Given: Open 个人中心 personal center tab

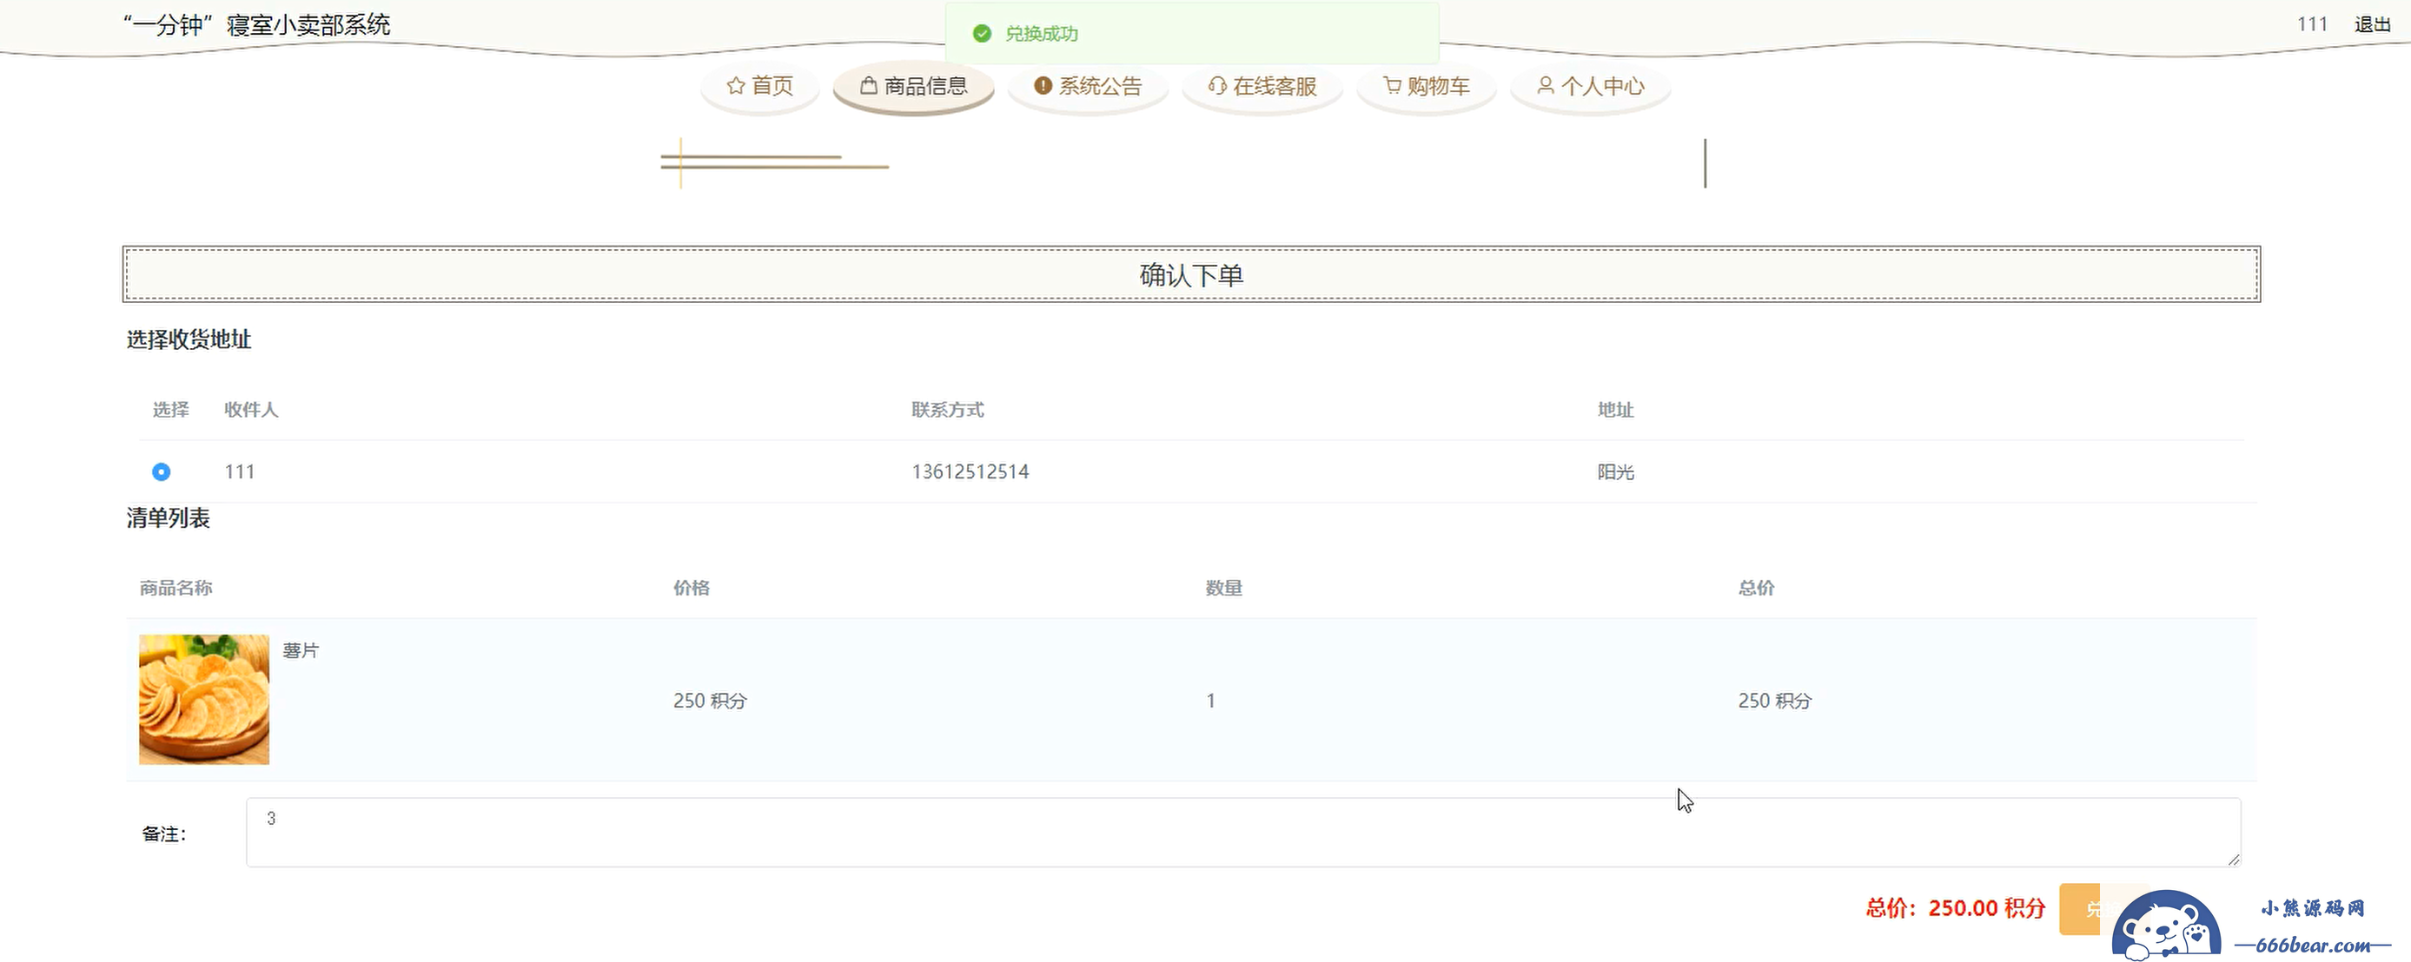Looking at the screenshot, I should point(1590,86).
